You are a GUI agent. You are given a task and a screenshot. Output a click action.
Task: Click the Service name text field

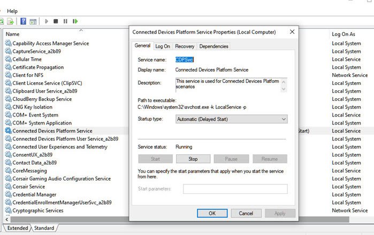pyautogui.click(x=230, y=60)
